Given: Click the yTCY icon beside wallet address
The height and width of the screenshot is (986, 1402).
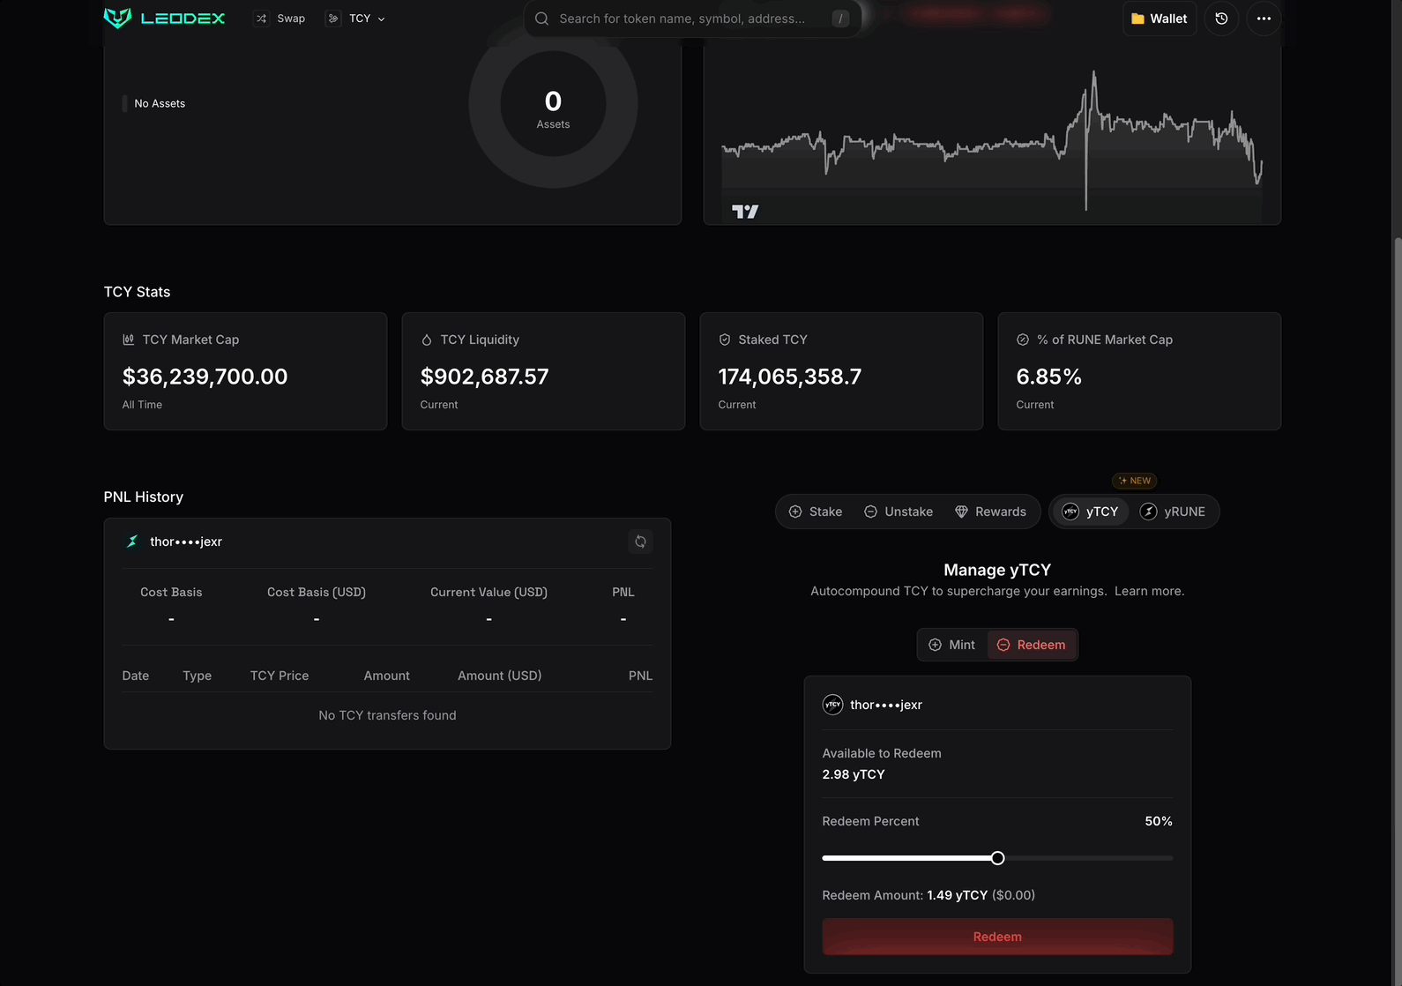Looking at the screenshot, I should 832,705.
